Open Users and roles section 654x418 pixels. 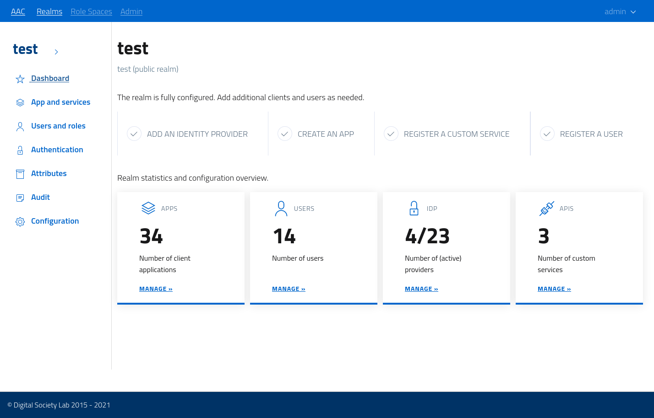point(58,126)
